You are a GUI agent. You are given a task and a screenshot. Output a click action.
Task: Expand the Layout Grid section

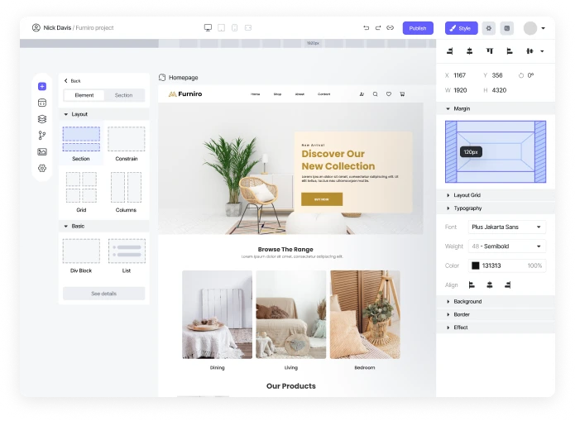[495, 195]
